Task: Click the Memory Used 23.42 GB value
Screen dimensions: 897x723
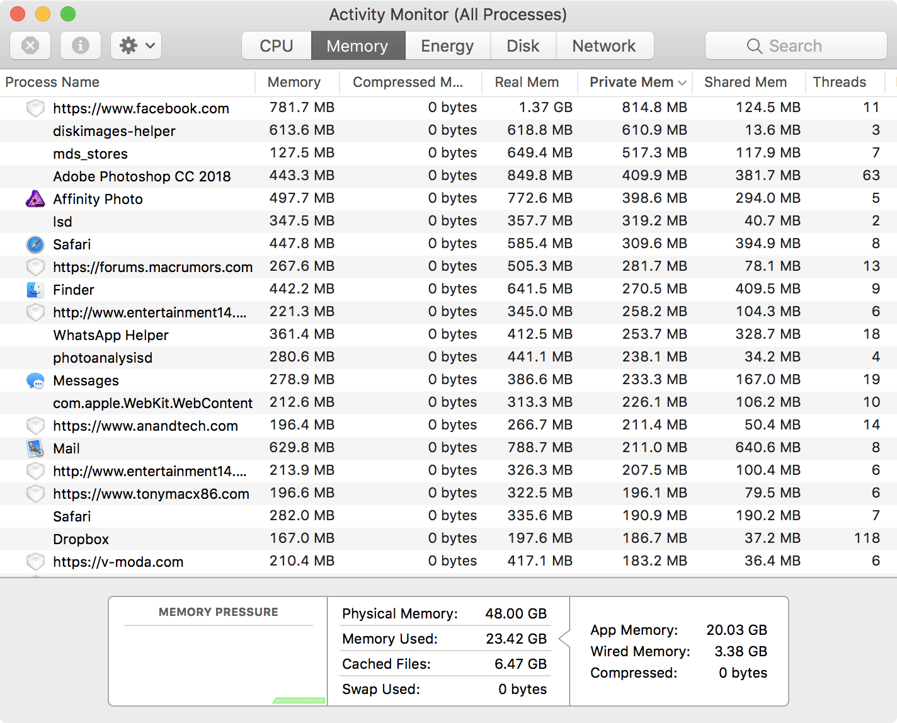Action: (516, 639)
